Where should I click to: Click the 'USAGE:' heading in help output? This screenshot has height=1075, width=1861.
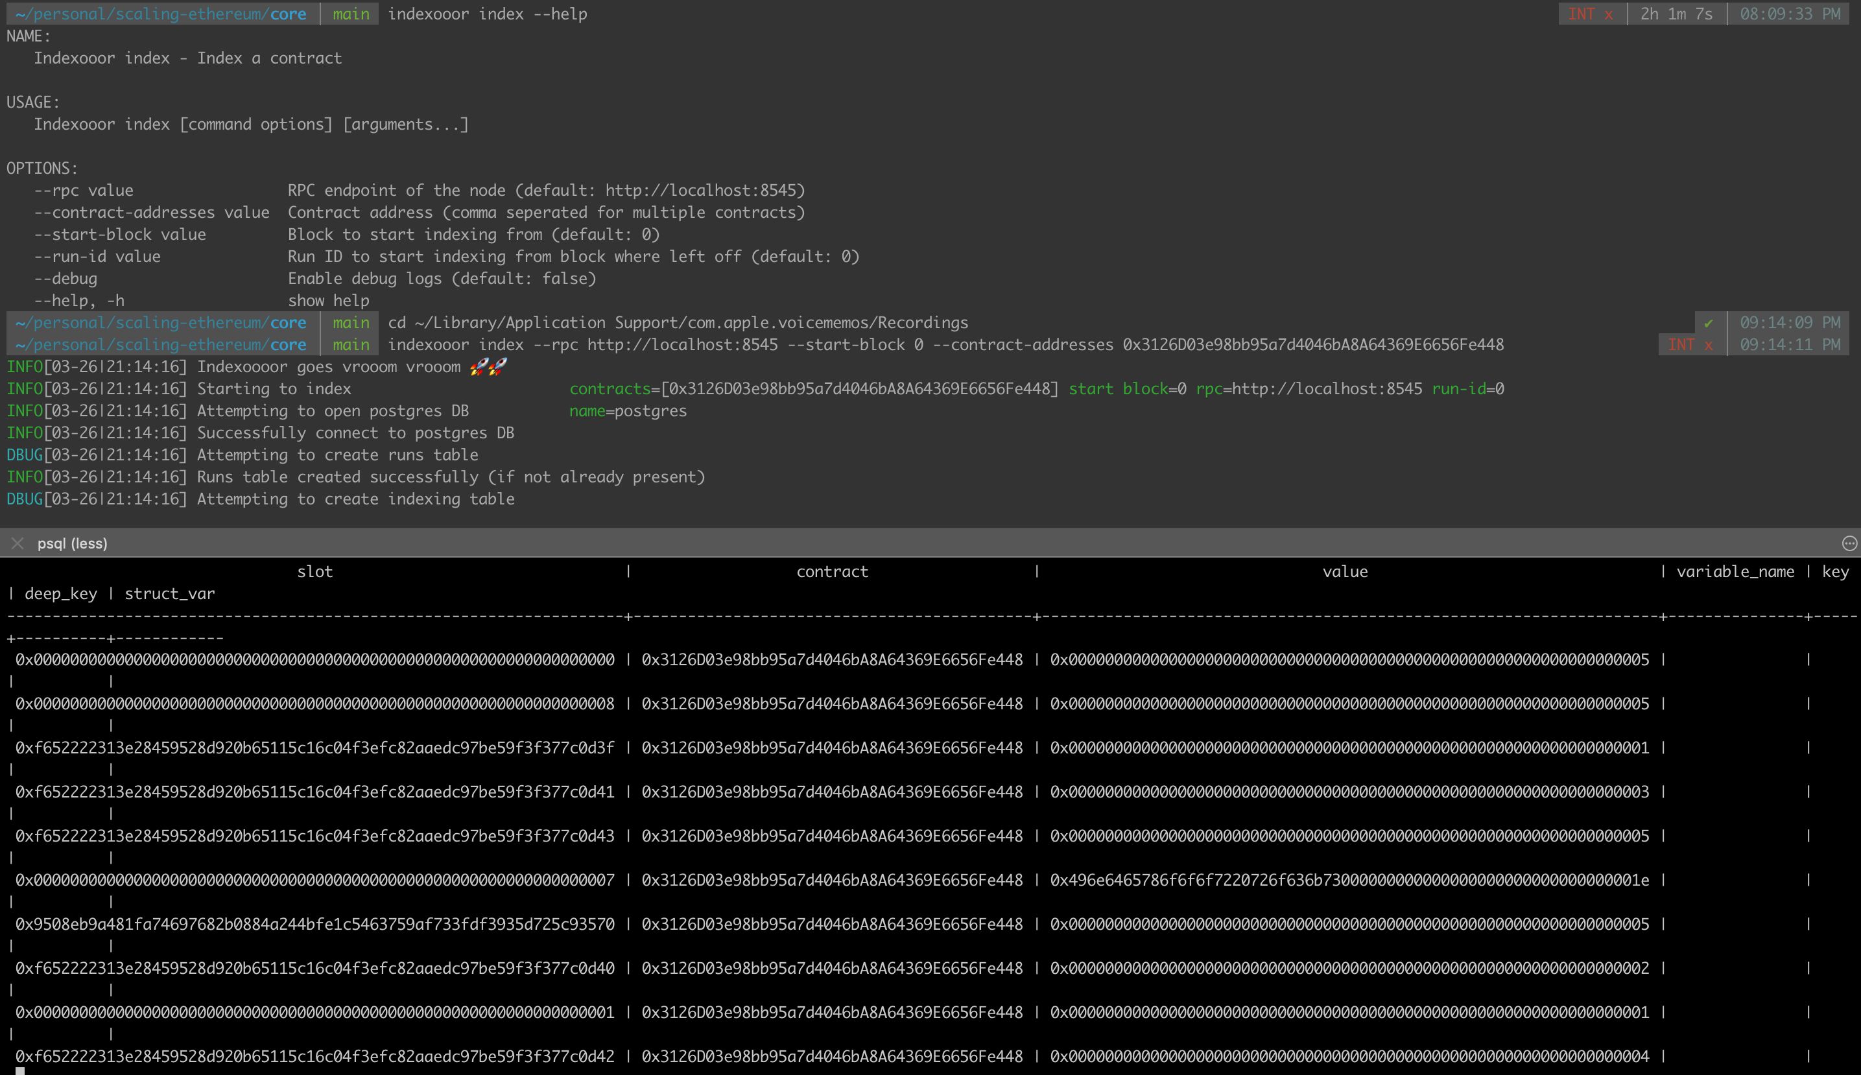pyautogui.click(x=33, y=102)
